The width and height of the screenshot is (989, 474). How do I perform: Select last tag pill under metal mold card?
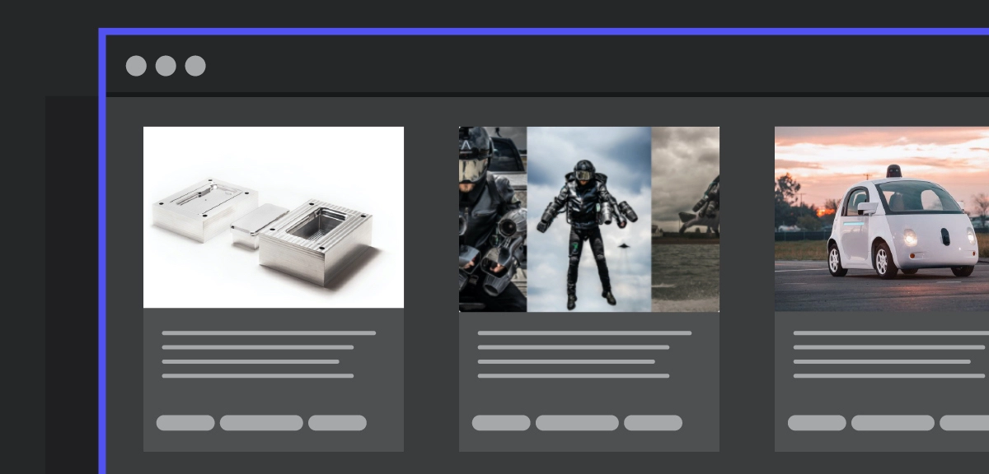tap(337, 423)
